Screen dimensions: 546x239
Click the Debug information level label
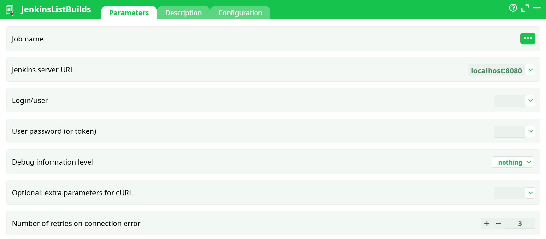pos(53,162)
